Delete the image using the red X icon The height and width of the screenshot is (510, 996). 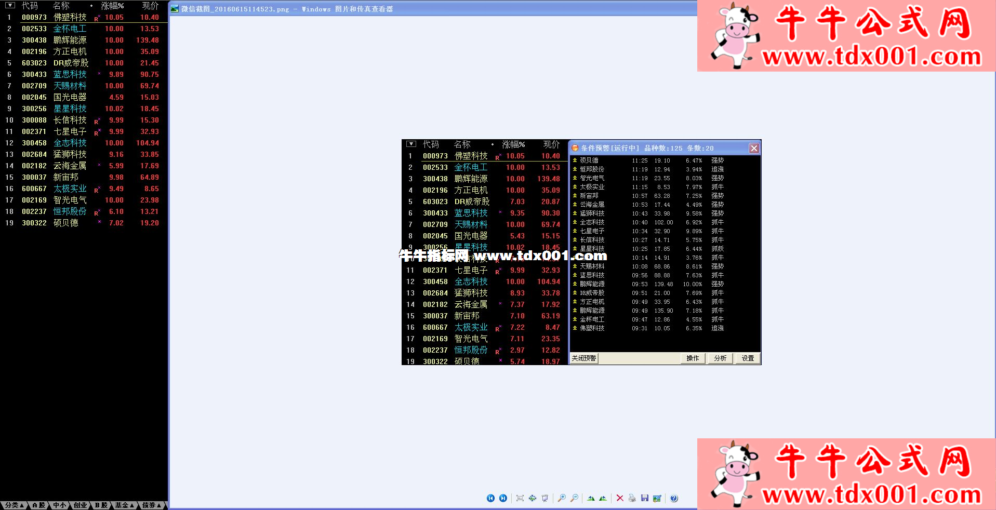click(x=620, y=498)
